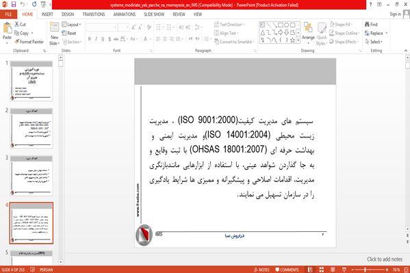The image size is (410, 273).
Task: Select slide 3 thumbnail
Action: click(31, 176)
